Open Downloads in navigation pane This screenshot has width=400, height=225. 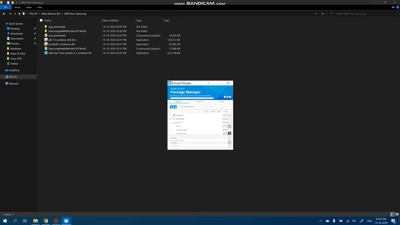17,33
